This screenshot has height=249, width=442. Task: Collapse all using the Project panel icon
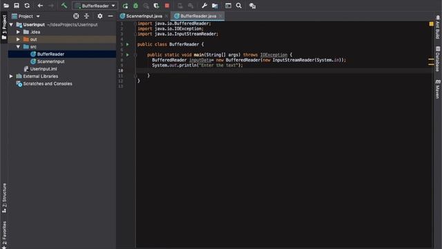tap(86, 16)
